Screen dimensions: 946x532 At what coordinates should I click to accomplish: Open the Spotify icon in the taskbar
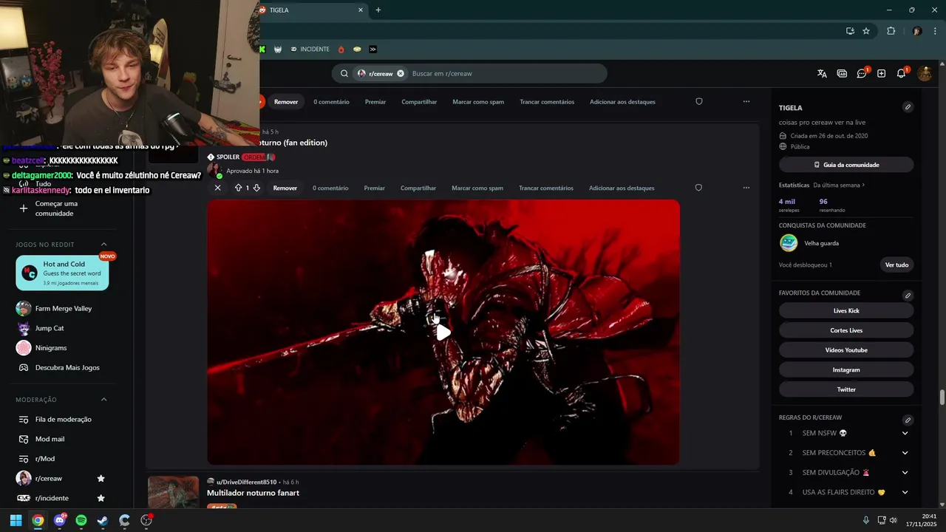pyautogui.click(x=81, y=520)
